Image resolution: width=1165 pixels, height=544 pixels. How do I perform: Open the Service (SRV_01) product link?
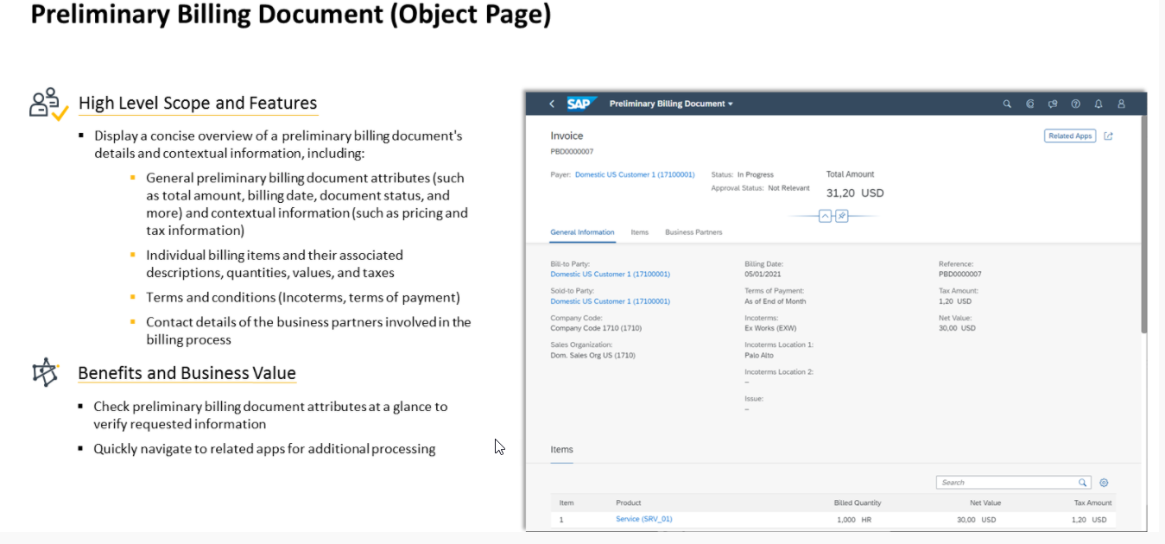pos(643,519)
